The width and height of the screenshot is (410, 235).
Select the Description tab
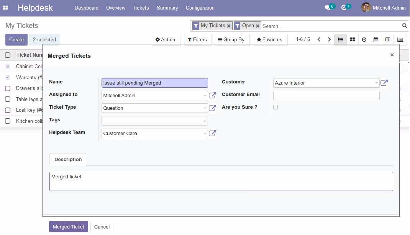(68, 159)
